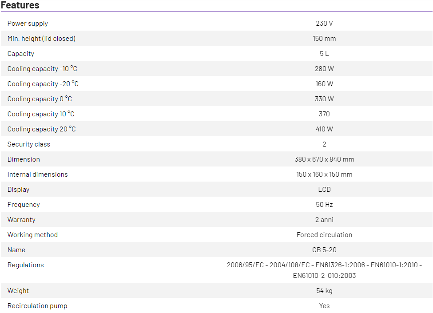
Task: Select the 230 V value
Action: pyautogui.click(x=324, y=24)
